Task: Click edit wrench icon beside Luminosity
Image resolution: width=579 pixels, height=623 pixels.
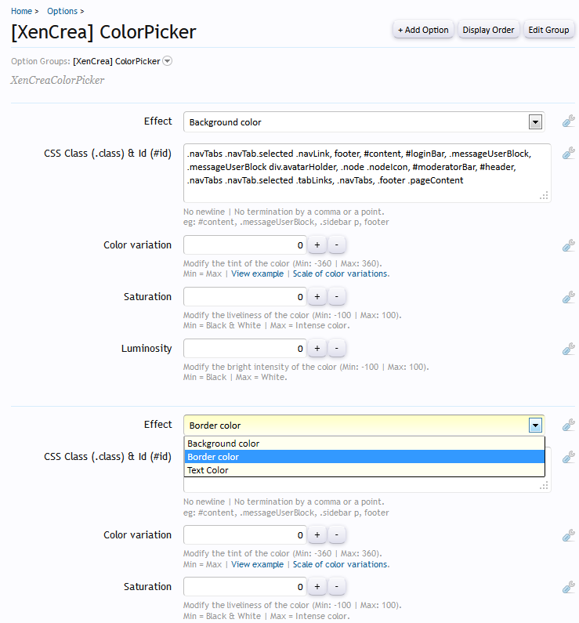Action: (x=569, y=349)
